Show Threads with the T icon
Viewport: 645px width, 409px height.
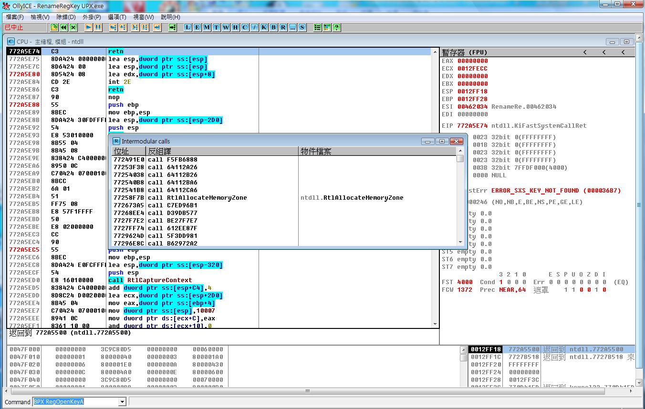[x=217, y=28]
